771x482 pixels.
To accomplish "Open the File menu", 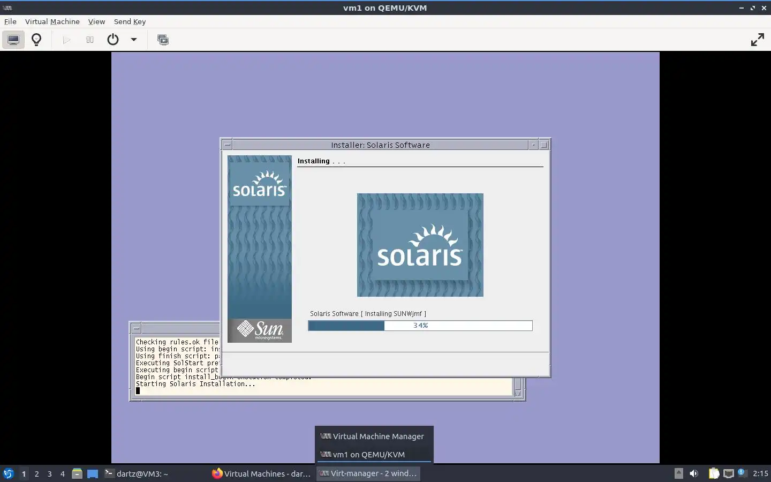I will click(x=10, y=21).
